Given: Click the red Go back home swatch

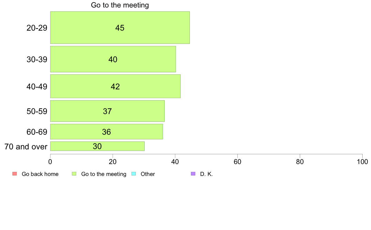Looking at the screenshot, I should (14, 174).
